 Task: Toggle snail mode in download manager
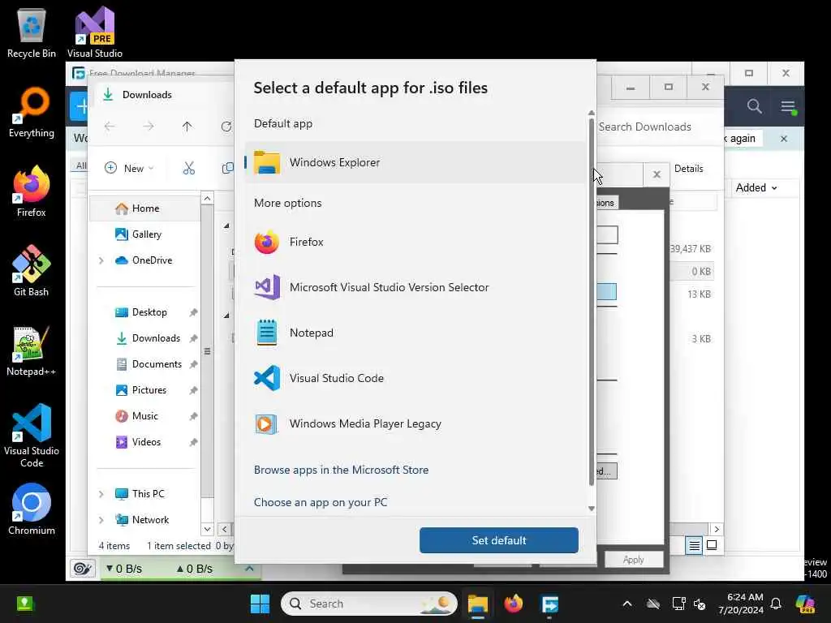pos(83,569)
